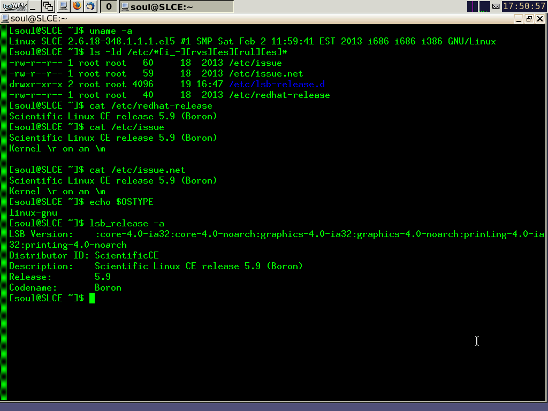Click the 'Codename: Boron' output line

click(65, 287)
